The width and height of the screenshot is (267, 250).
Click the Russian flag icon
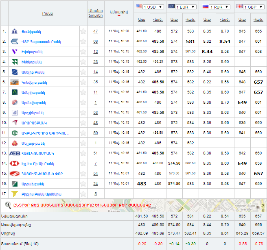pyautogui.click(x=206, y=7)
